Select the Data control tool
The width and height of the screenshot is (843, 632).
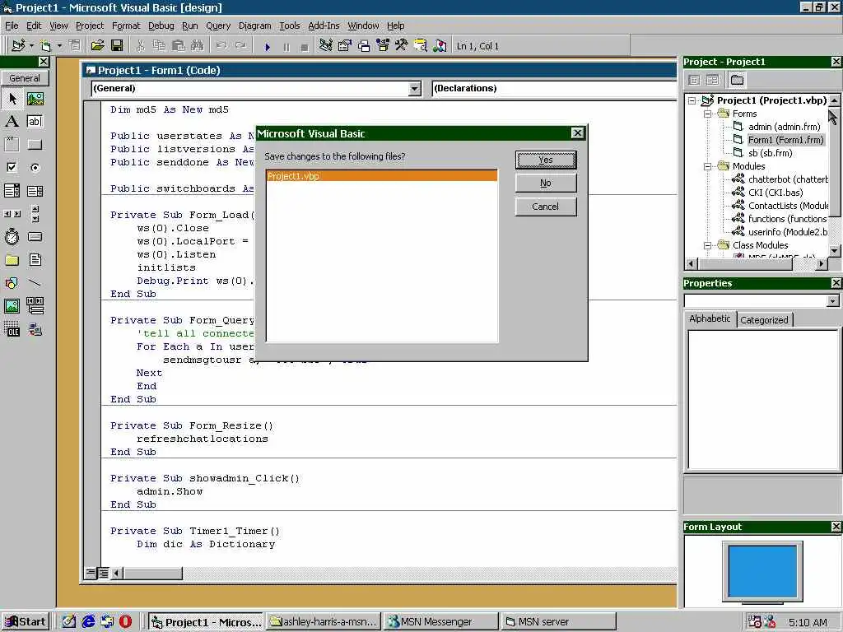click(x=35, y=306)
